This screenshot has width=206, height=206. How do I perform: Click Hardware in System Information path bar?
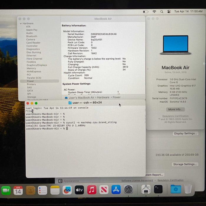tap(103, 97)
